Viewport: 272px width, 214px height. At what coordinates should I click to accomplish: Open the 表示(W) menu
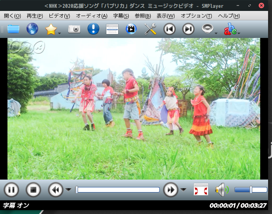166,16
